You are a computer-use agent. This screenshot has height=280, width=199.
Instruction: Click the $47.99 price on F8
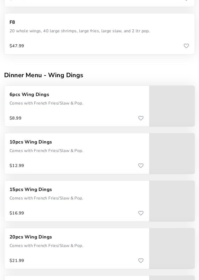pos(17,46)
